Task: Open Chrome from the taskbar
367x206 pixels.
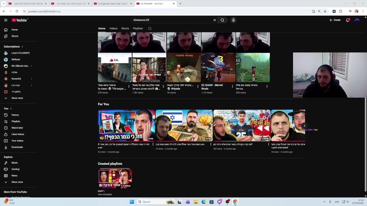Action: coord(235,202)
